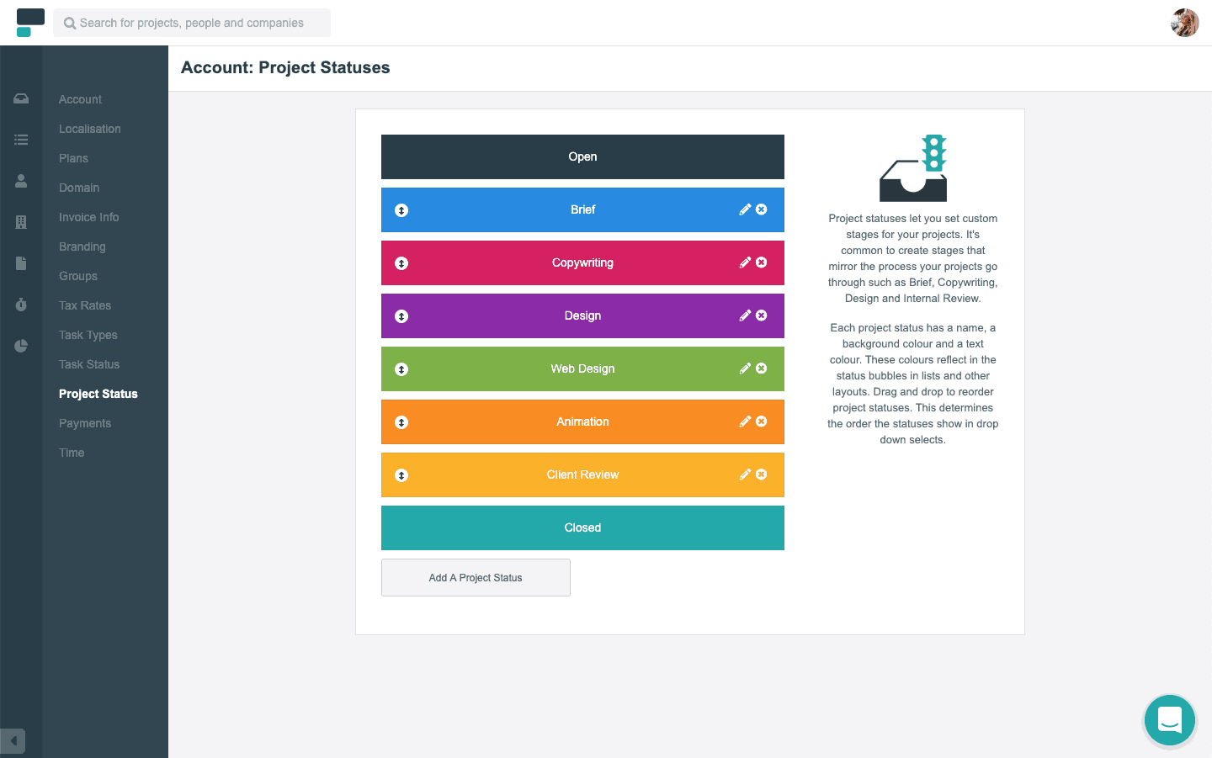Open Task Status settings
Image resolution: width=1212 pixels, height=758 pixels.
click(89, 364)
